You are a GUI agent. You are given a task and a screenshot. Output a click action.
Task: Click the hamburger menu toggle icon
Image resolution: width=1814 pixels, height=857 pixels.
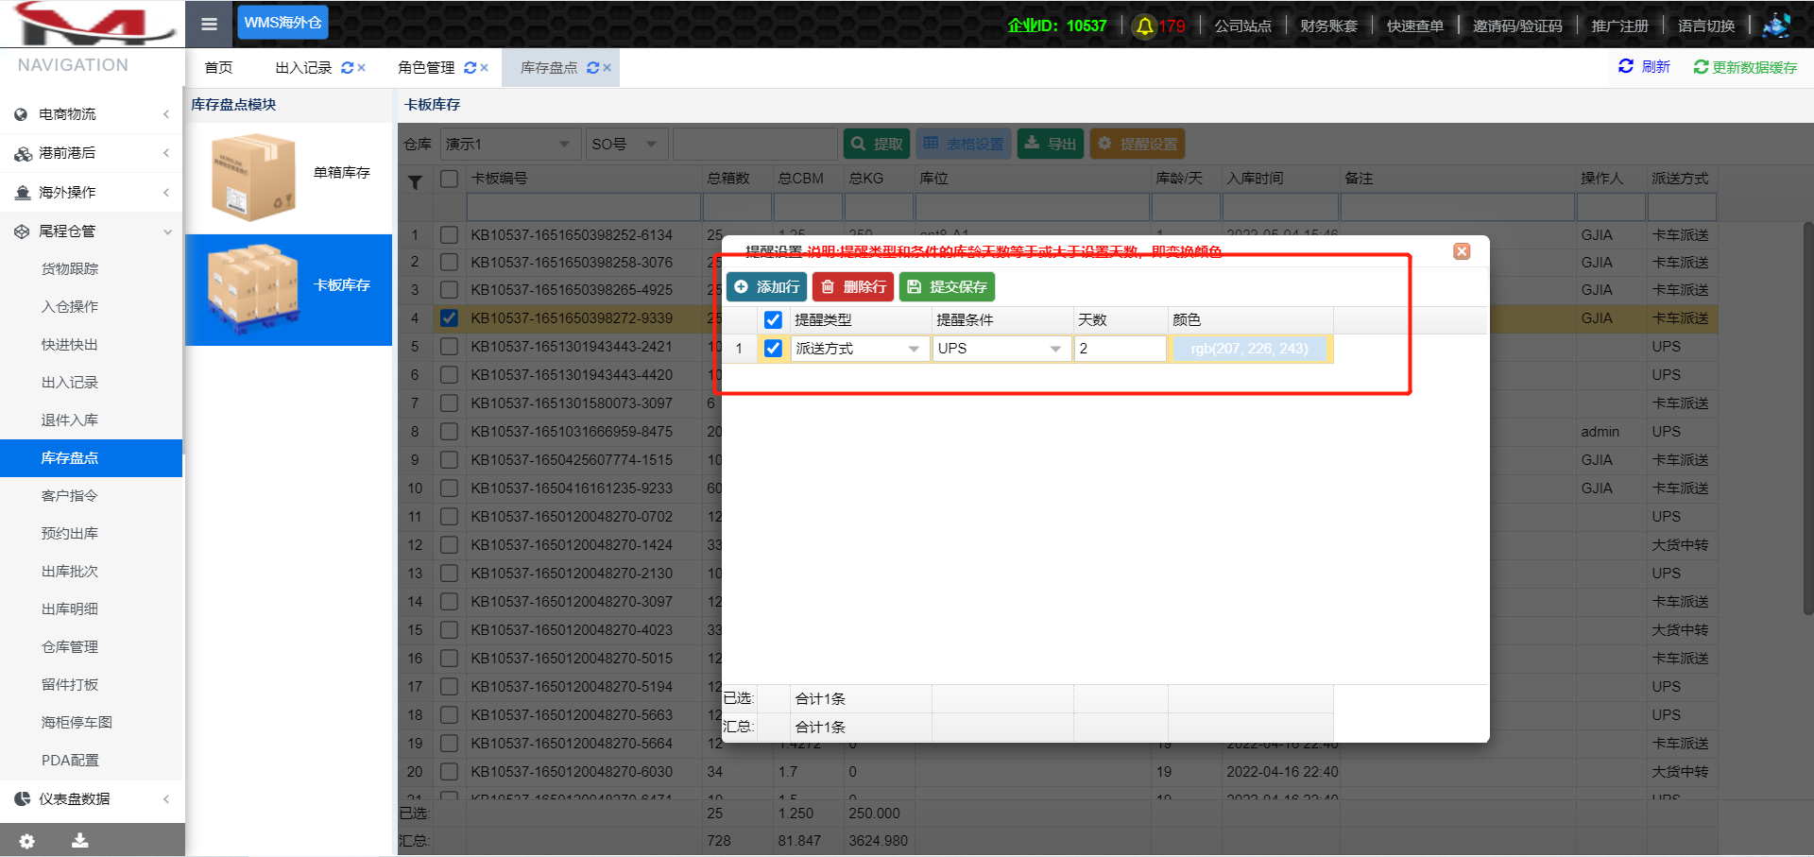(209, 24)
